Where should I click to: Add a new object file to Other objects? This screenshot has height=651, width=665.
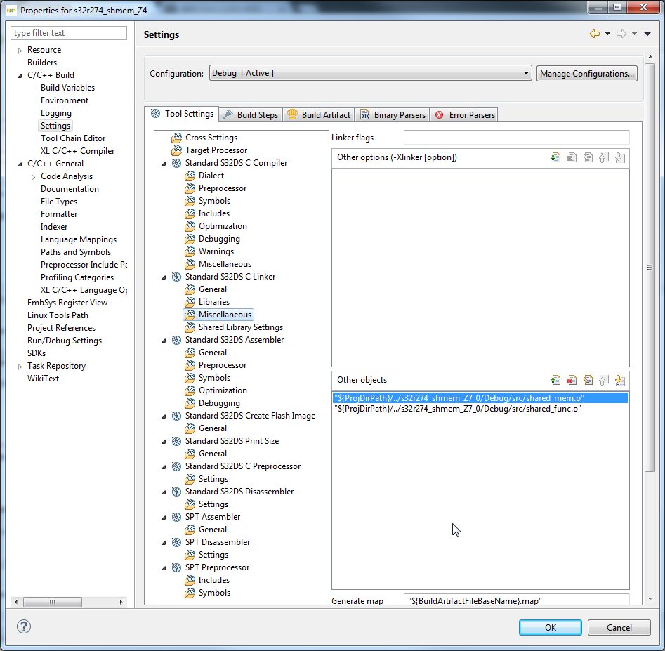[555, 380]
